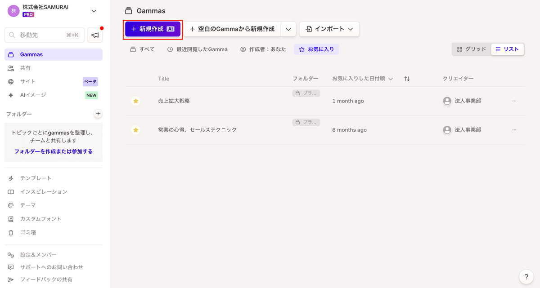Click folder tag in 売上拡大戦略 row

(x=306, y=93)
